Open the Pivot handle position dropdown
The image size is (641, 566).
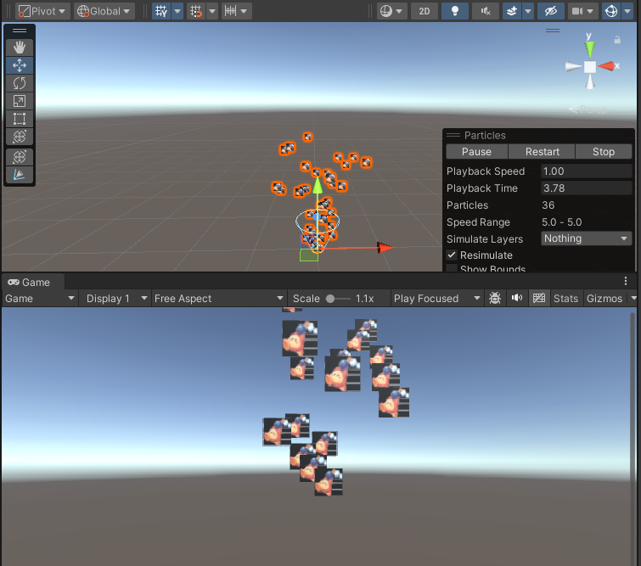(x=42, y=11)
